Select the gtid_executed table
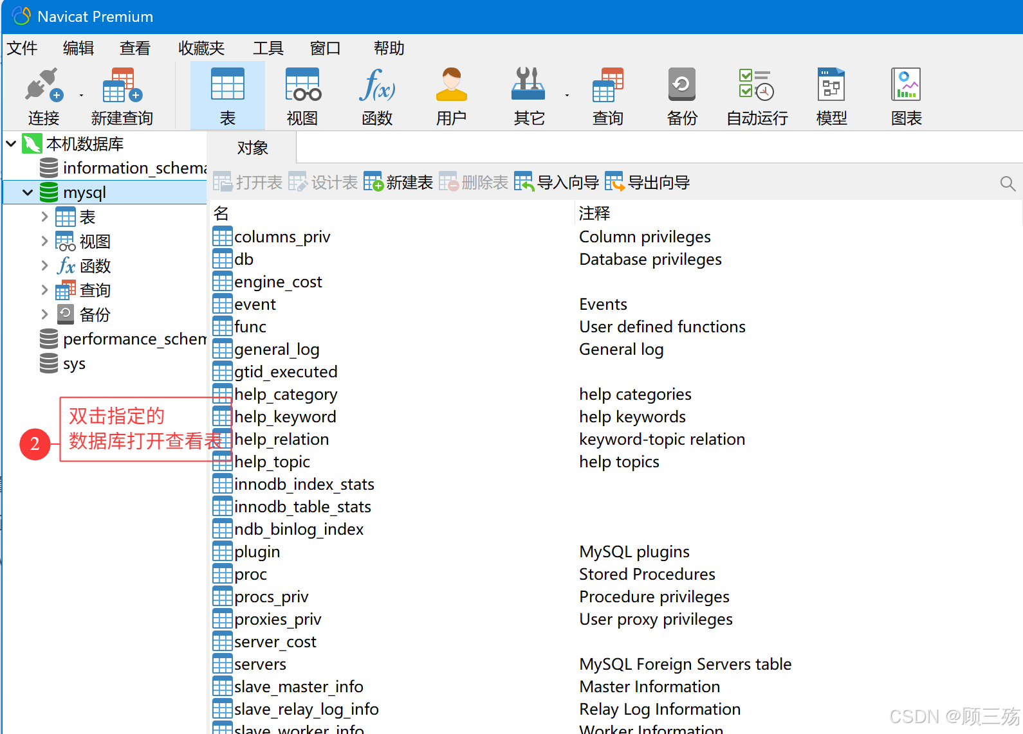The width and height of the screenshot is (1023, 734). pyautogui.click(x=275, y=371)
